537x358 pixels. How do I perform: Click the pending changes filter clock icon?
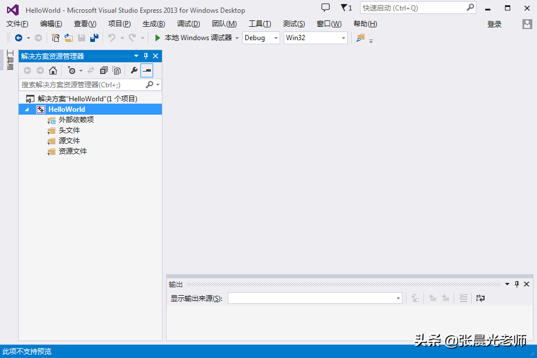pos(72,70)
